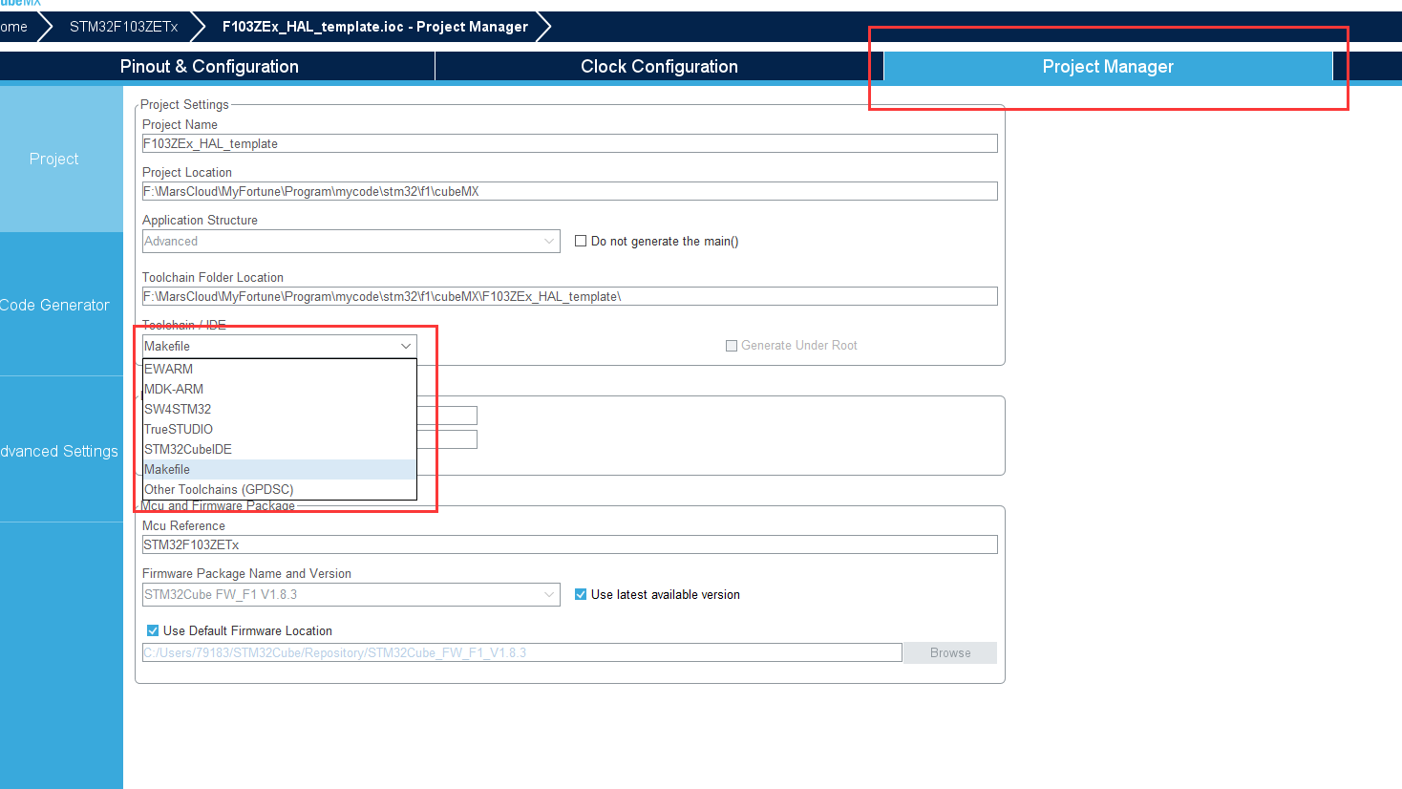Open the Application Structure dropdown

click(x=350, y=241)
